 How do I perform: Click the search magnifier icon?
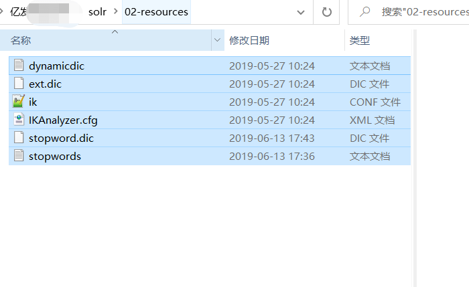(x=365, y=11)
